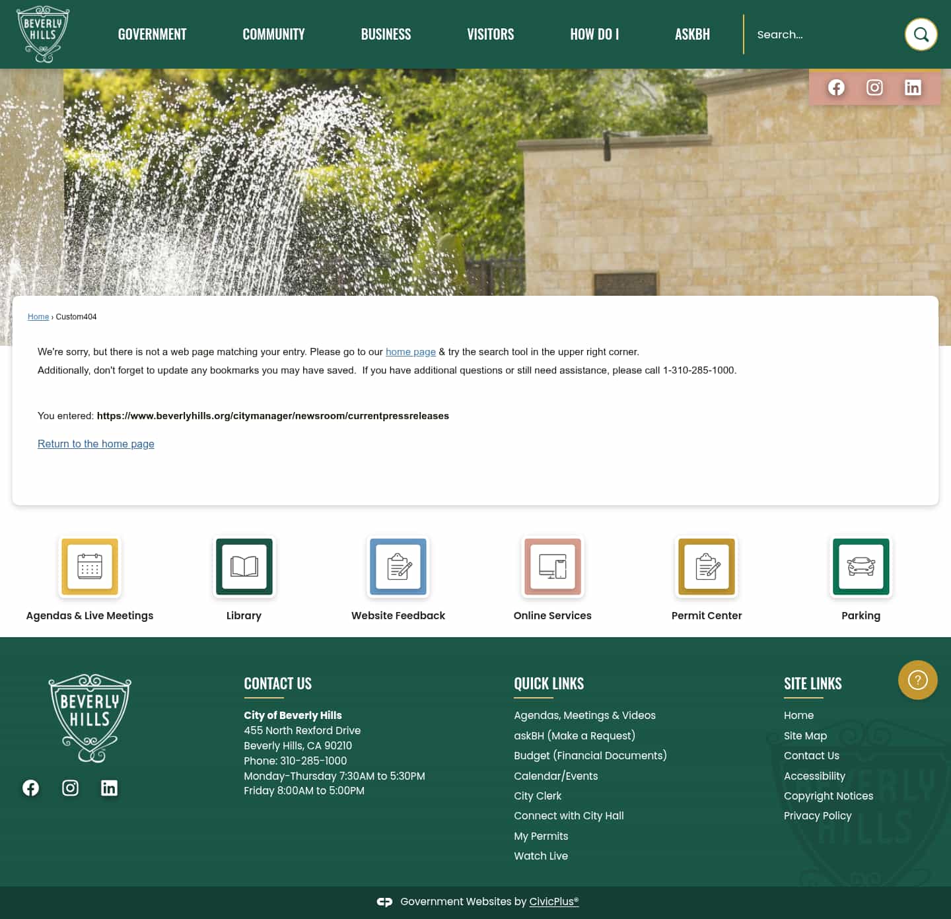Open the Instagram icon in the footer

(x=70, y=788)
